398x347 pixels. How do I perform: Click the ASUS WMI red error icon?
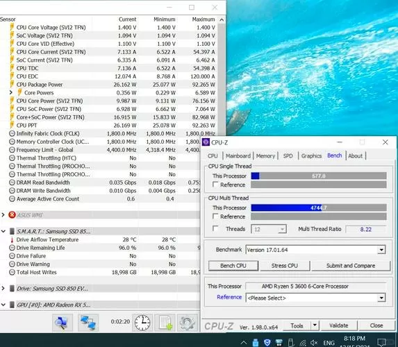click(12, 215)
